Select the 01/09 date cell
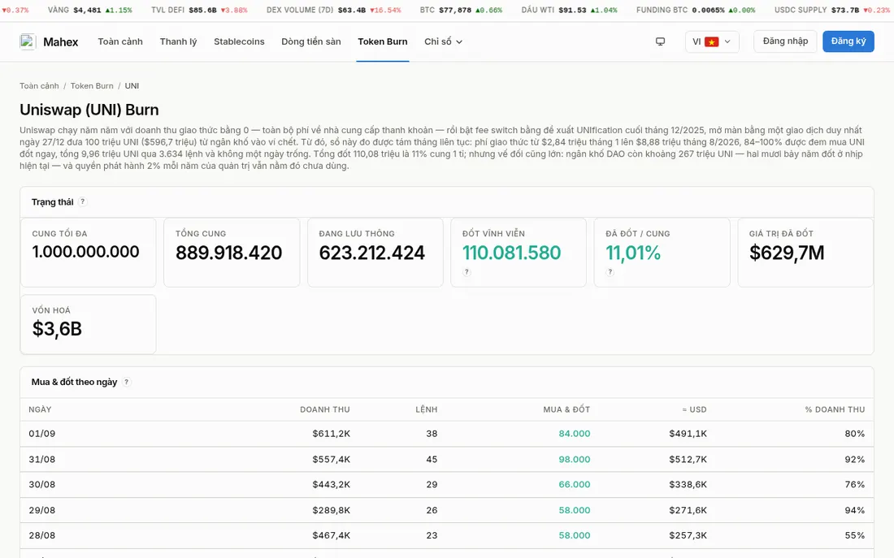The height and width of the screenshot is (558, 894). tap(42, 434)
